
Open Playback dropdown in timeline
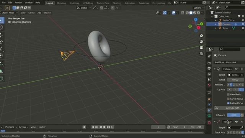tap(11, 127)
